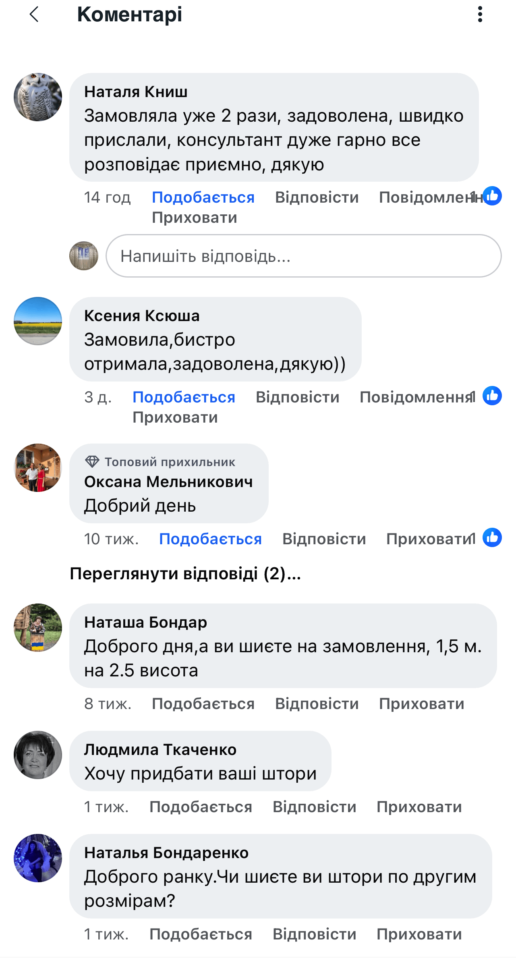516x958 pixels.
Task: Type in Напишіть відповідь reply field
Action: [x=303, y=256]
